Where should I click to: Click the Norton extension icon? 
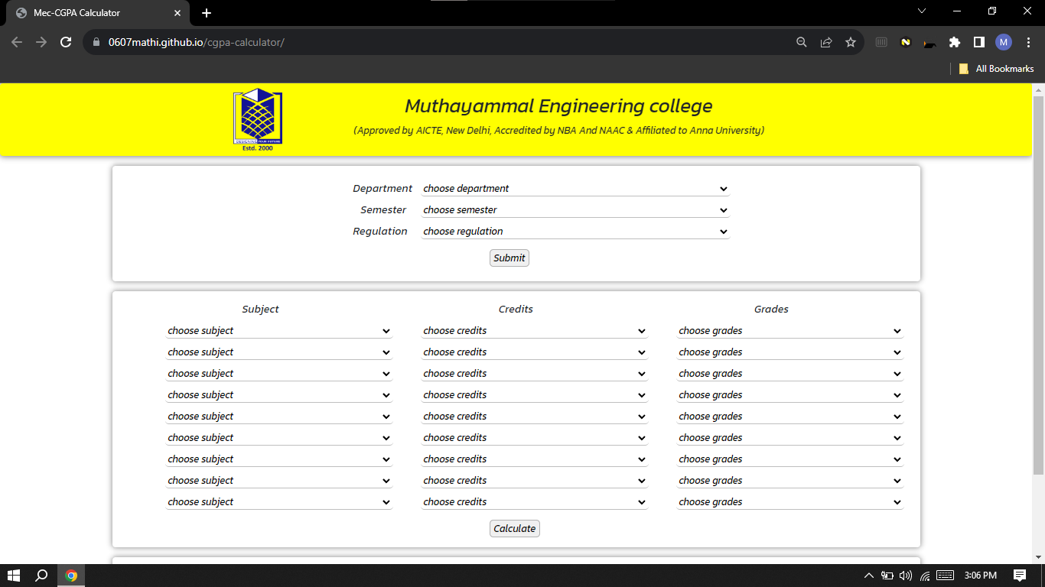tap(906, 42)
